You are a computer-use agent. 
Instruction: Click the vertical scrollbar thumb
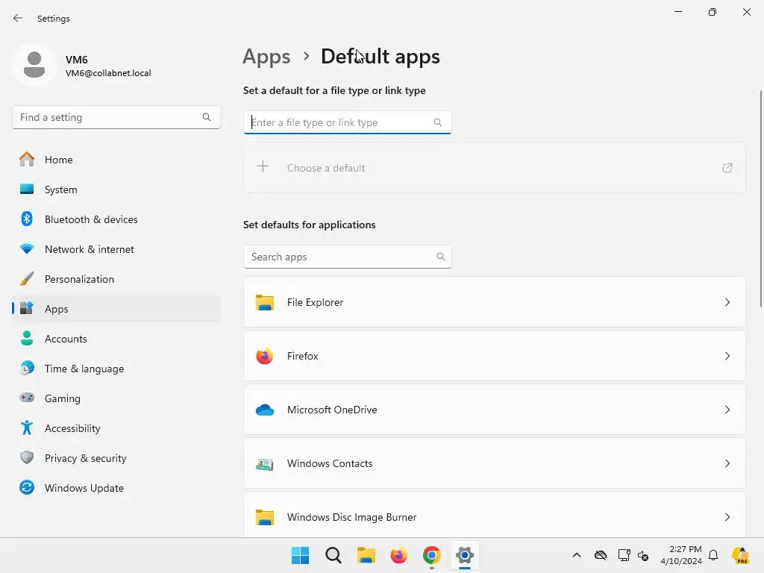coord(760,198)
